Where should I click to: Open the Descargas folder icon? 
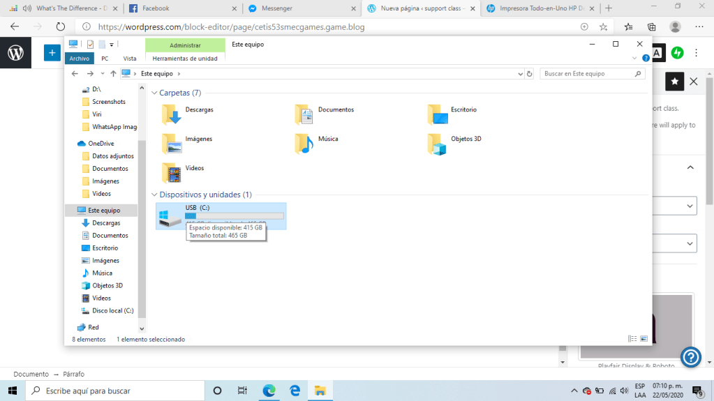171,112
